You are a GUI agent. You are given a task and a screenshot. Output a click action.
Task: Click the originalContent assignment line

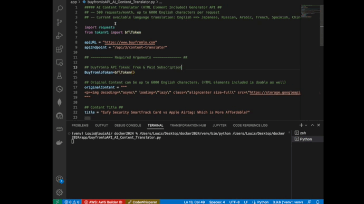tap(106, 87)
